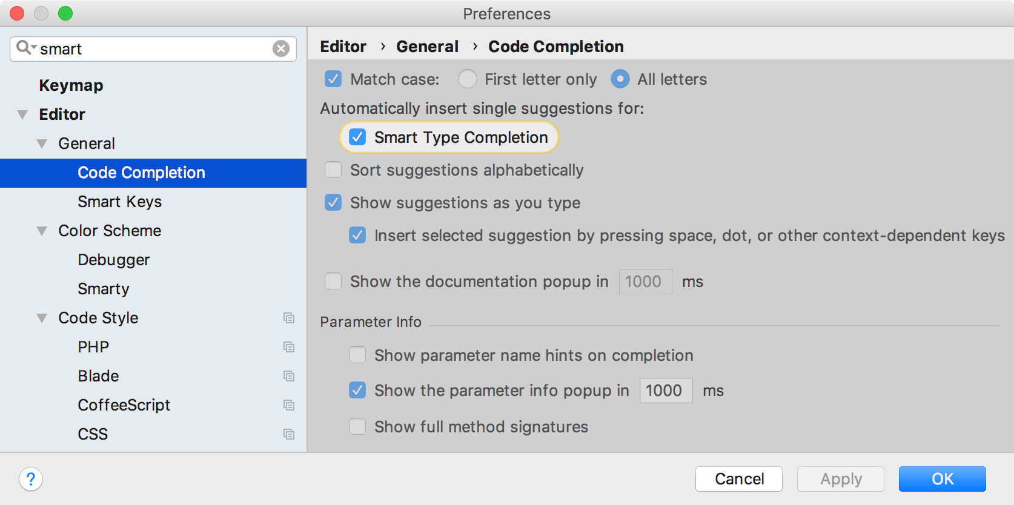Confirm settings with the OK button
Viewport: 1014px width, 505px height.
943,479
